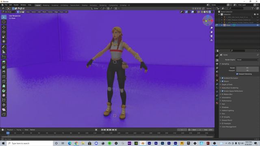This screenshot has height=146, width=260.
Task: Expand the Shadows panel
Action: 225,107
